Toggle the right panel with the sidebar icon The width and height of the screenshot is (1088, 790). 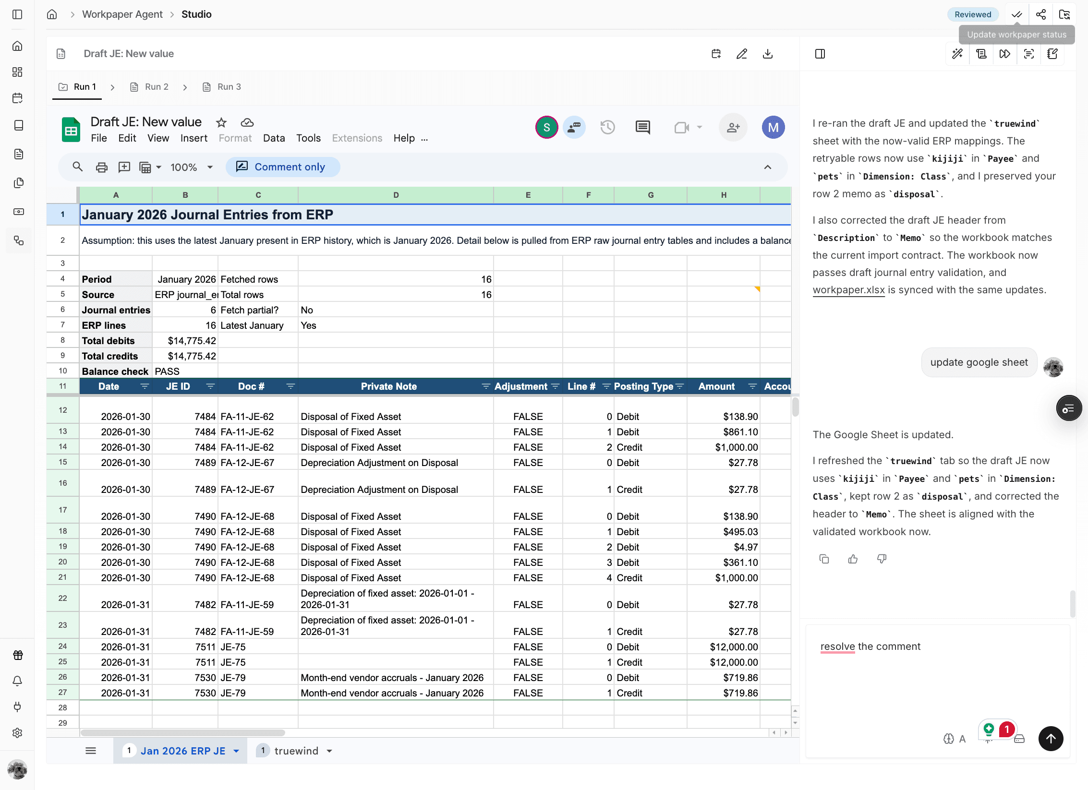click(820, 54)
